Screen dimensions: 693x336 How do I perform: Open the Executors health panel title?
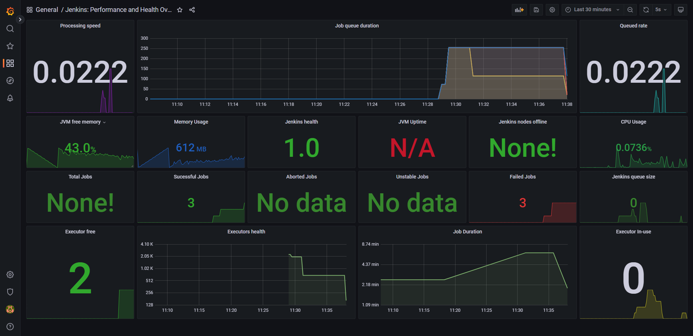coord(246,232)
